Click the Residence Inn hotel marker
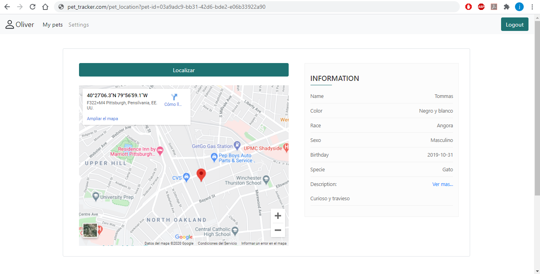 pos(160,150)
